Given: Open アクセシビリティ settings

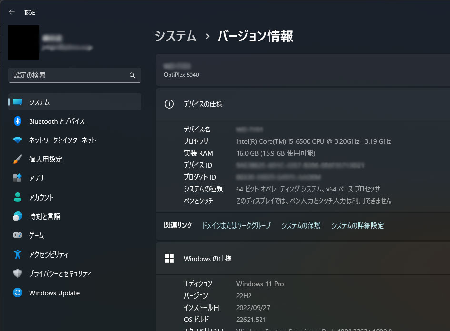Looking at the screenshot, I should pyautogui.click(x=75, y=254).
